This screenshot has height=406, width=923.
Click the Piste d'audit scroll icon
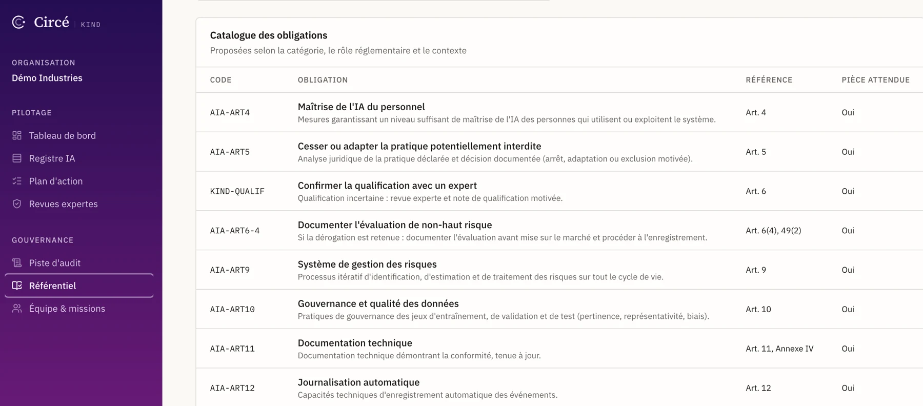(x=17, y=263)
